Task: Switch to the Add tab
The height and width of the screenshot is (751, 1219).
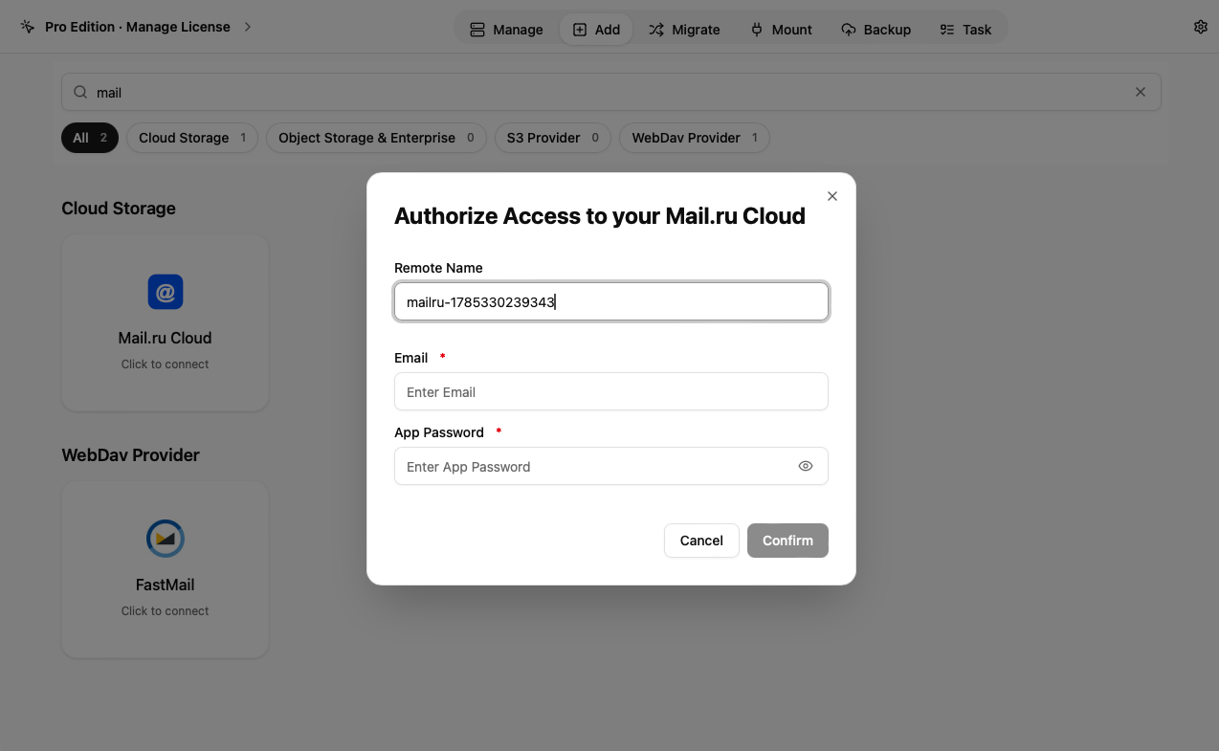Action: (x=596, y=30)
